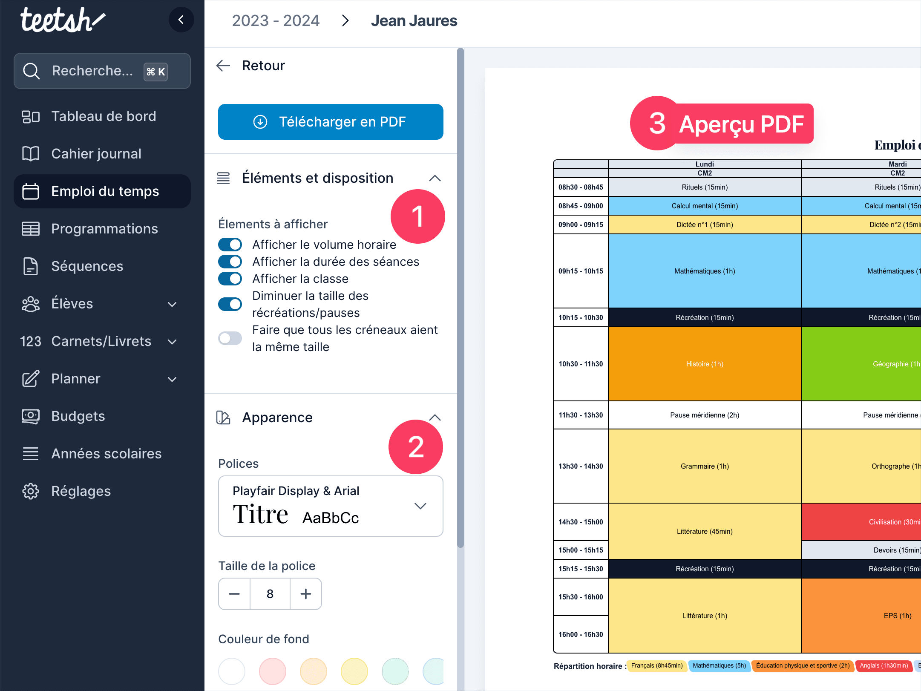Image resolution: width=921 pixels, height=691 pixels.
Task: Click the Programmations table icon
Action: click(x=31, y=229)
